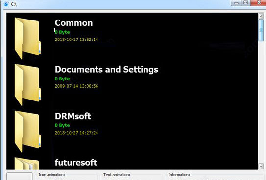266x180 pixels.
Task: Select the Documents and Settings folder icon
Action: [28, 85]
